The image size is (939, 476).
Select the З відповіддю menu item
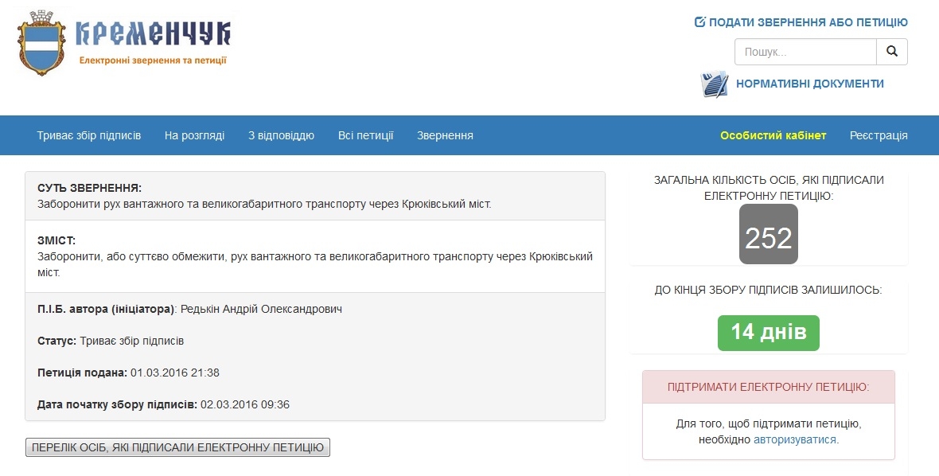click(281, 135)
